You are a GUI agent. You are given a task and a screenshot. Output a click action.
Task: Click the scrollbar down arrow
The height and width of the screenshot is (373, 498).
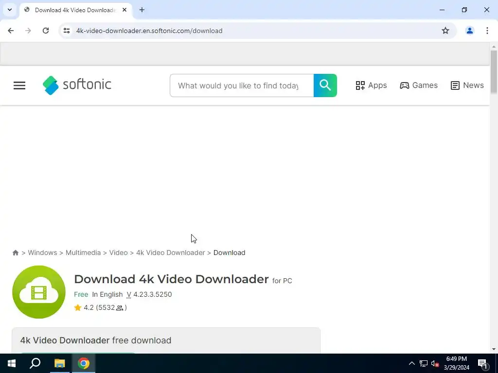(494, 349)
